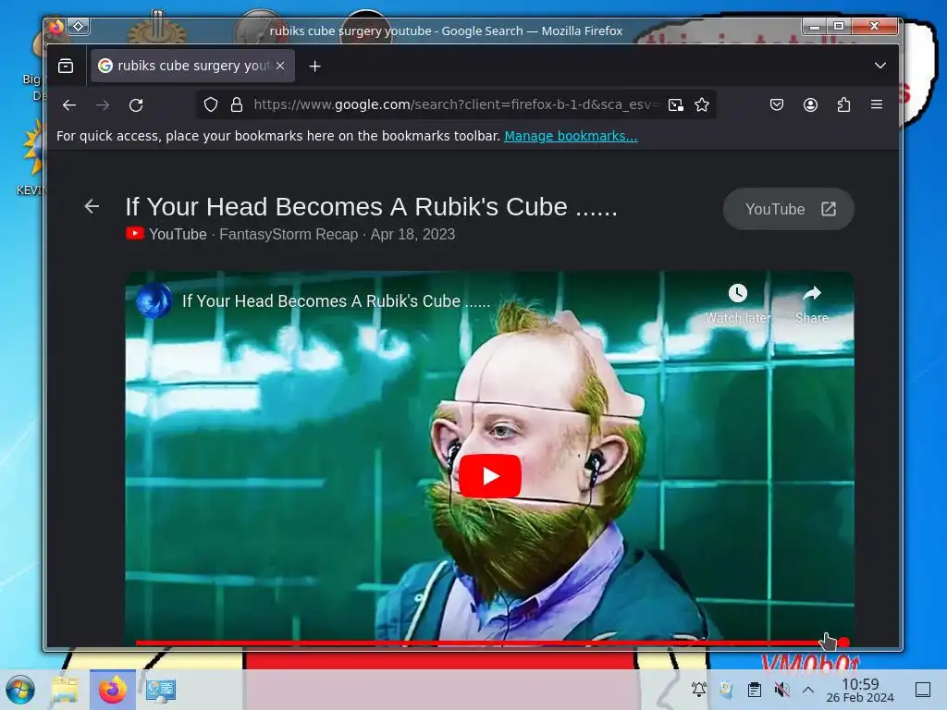Open the clipboard tray icon
The image size is (947, 710).
click(755, 689)
